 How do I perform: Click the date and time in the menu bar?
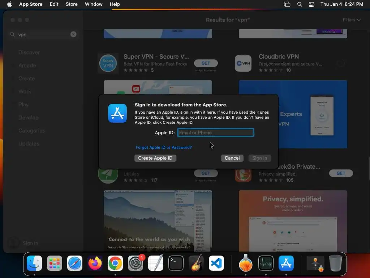point(342,4)
